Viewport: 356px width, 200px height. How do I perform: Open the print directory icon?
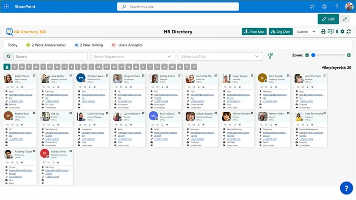point(323,32)
